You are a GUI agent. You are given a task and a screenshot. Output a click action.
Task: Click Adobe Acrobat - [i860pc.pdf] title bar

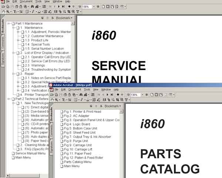pyautogui.click(x=135, y=85)
